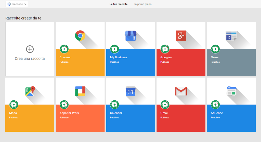Click Crea una raccolta label
Viewport: 261px width, 142px height.
(30, 59)
